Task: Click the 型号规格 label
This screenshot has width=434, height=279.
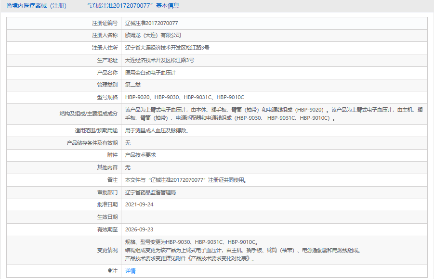Action: 107,97
